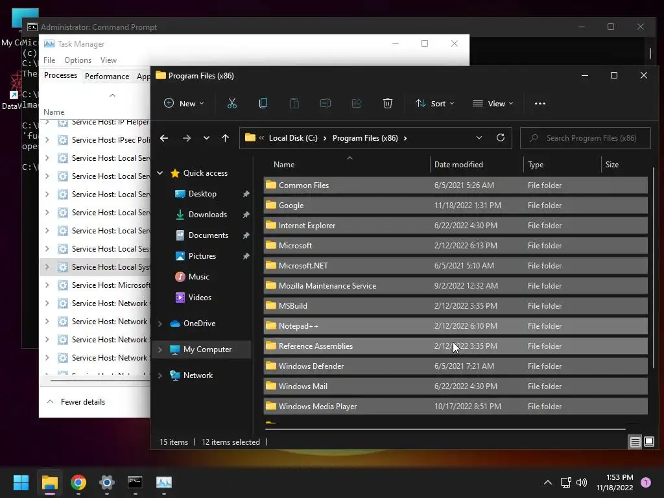Click the volume icon in system tray
664x498 pixels.
[x=582, y=482]
